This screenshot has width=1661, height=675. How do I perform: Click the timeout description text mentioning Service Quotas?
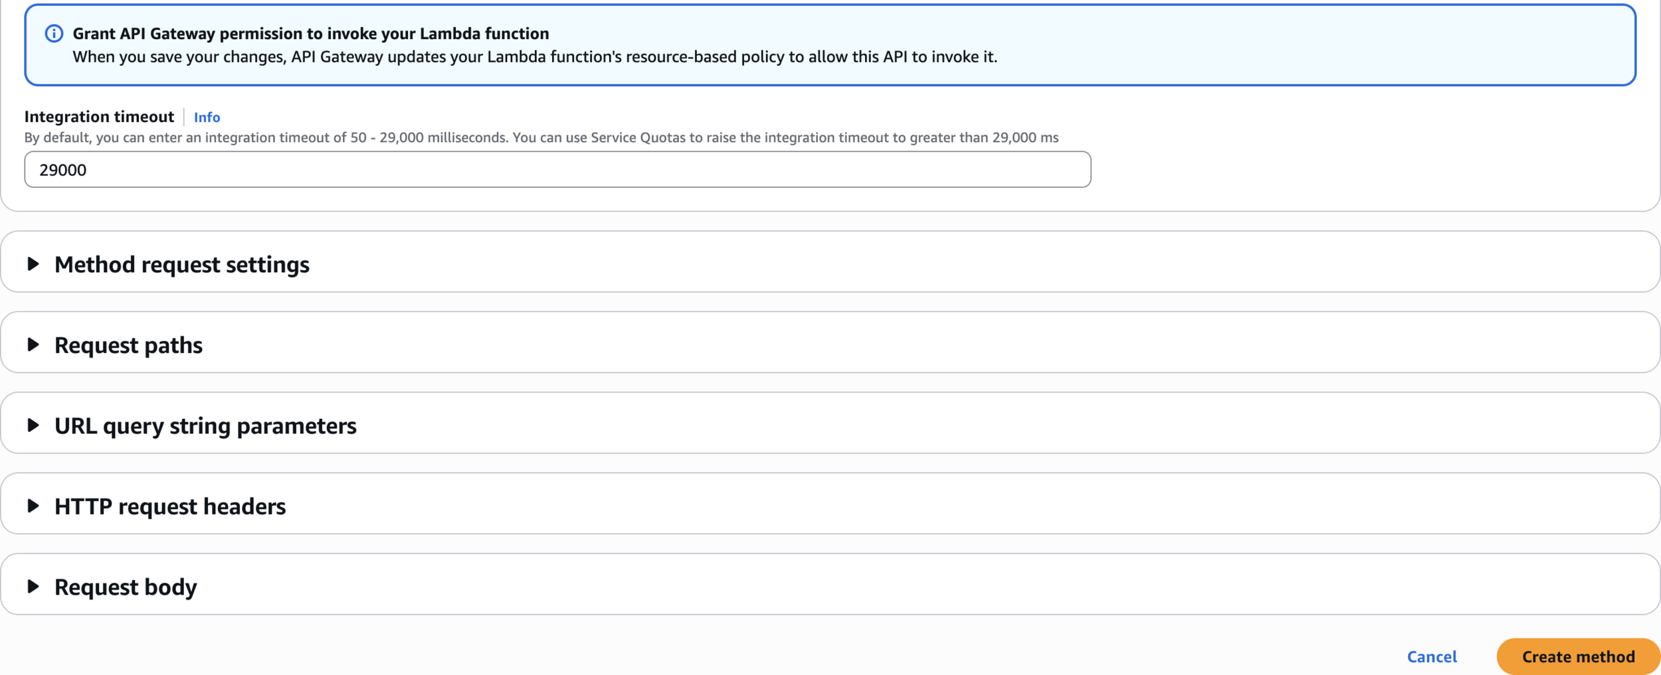click(x=541, y=137)
